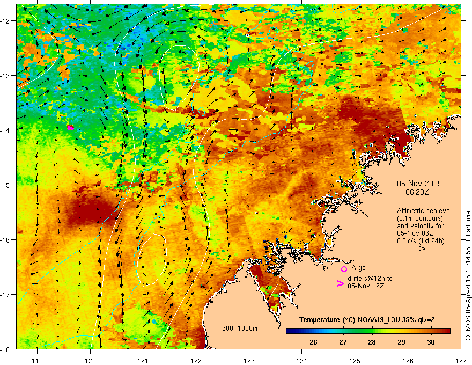Image resolution: width=472 pixels, height=365 pixels.
Task: Click the latitude axis label -14
Action: click(5, 130)
